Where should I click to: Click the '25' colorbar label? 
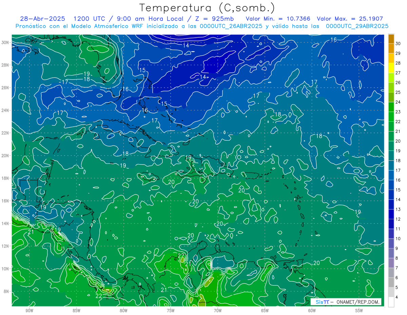[x=398, y=92]
